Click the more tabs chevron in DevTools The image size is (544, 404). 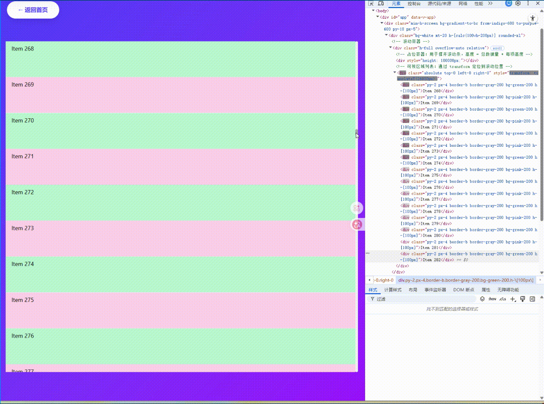[489, 3]
